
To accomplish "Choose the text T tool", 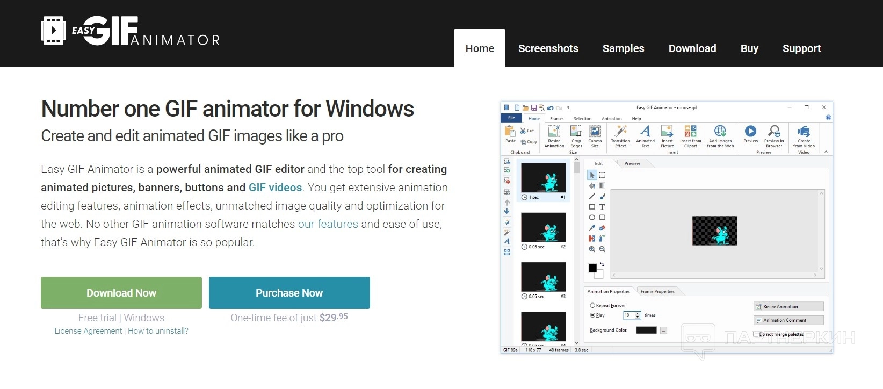I will click(602, 207).
